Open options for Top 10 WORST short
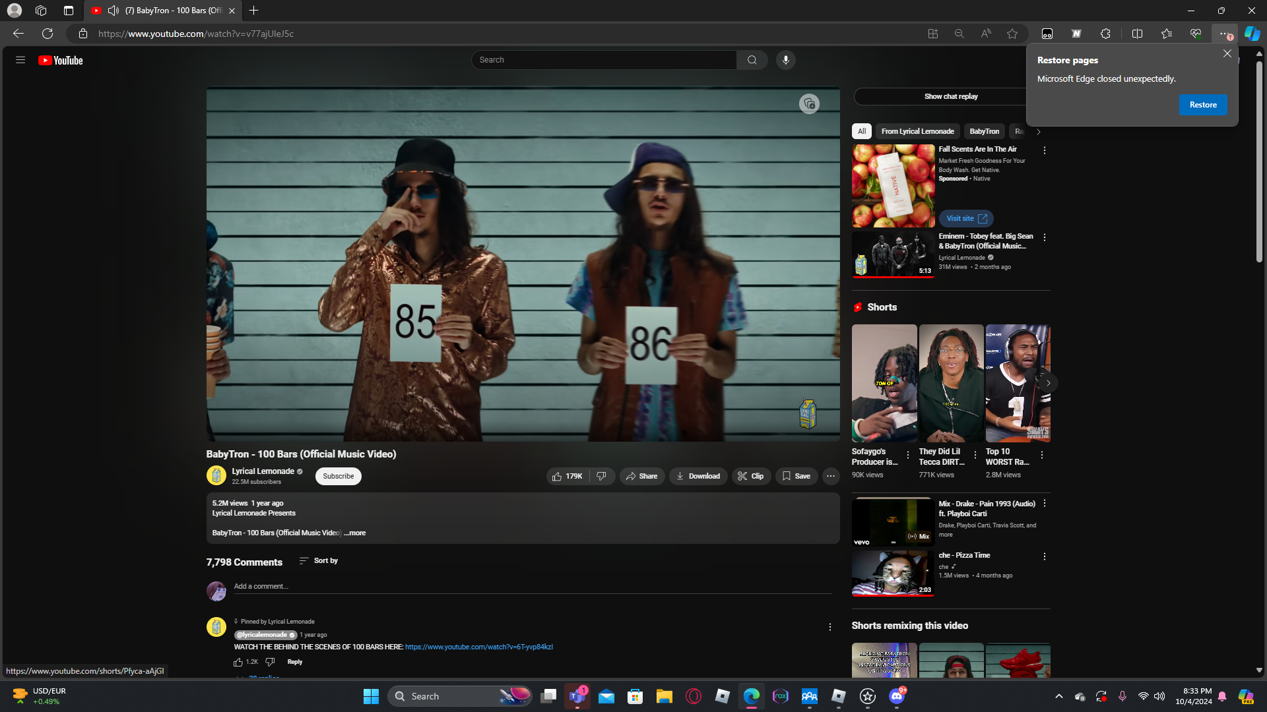The height and width of the screenshot is (712, 1267). click(x=1042, y=455)
